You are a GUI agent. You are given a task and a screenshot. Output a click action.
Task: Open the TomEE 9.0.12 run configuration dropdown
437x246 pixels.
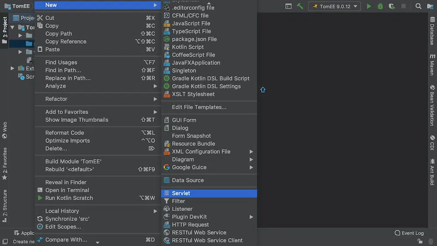[x=335, y=7]
